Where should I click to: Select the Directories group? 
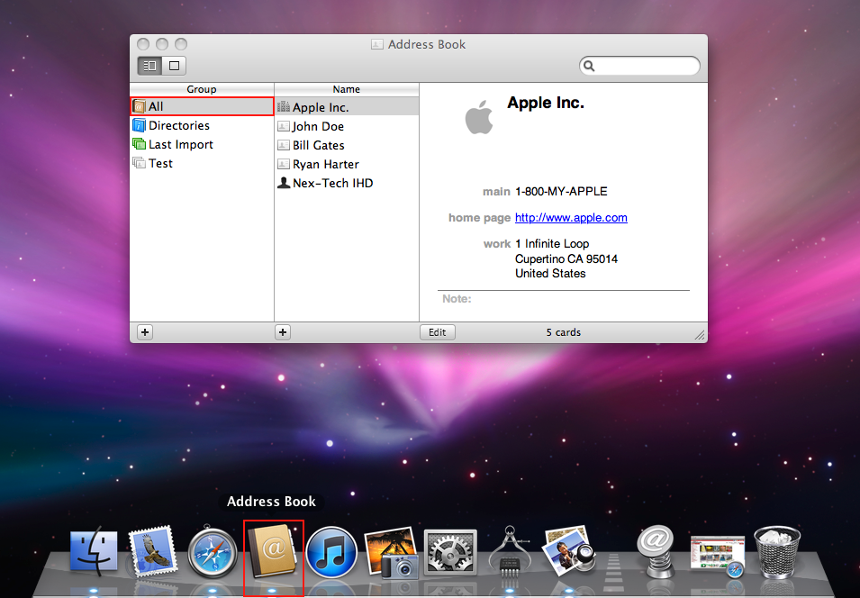click(202, 126)
